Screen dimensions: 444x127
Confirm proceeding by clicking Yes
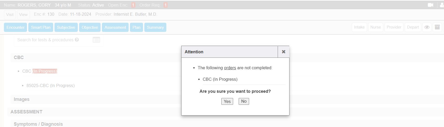227,101
